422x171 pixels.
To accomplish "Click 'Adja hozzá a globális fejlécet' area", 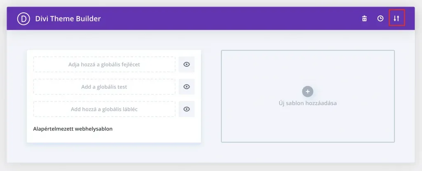I will click(104, 64).
